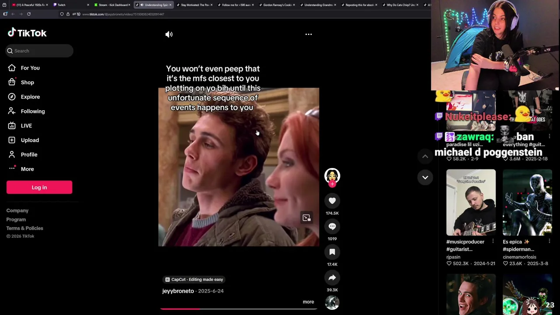Go to the next video with the down chevron

(x=425, y=177)
